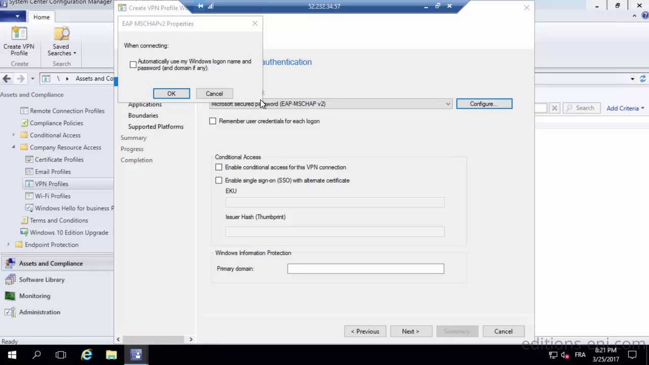Click the wizard's bottom Cancel button
The image size is (649, 365).
503,332
